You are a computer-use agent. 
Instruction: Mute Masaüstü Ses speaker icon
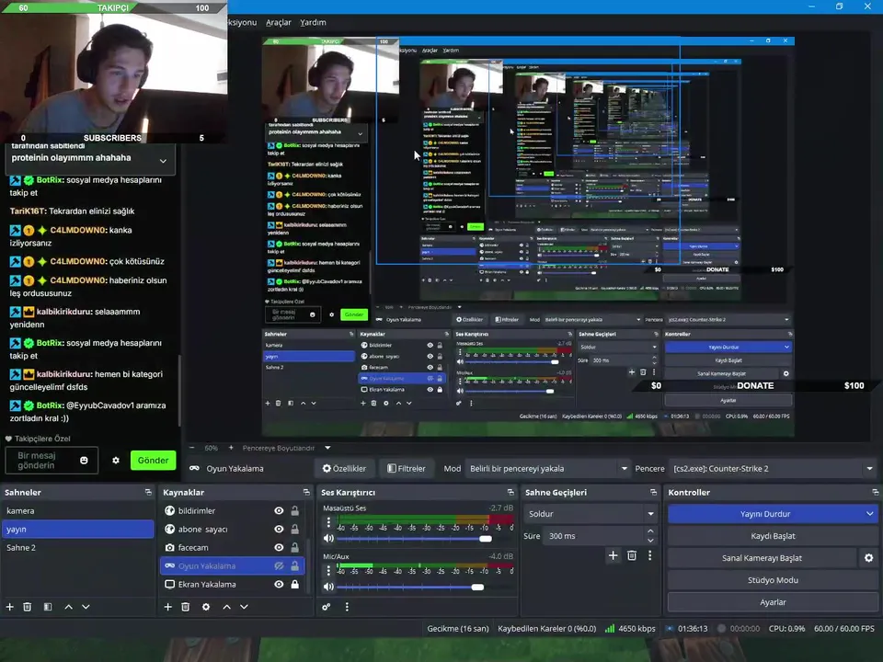pos(328,538)
